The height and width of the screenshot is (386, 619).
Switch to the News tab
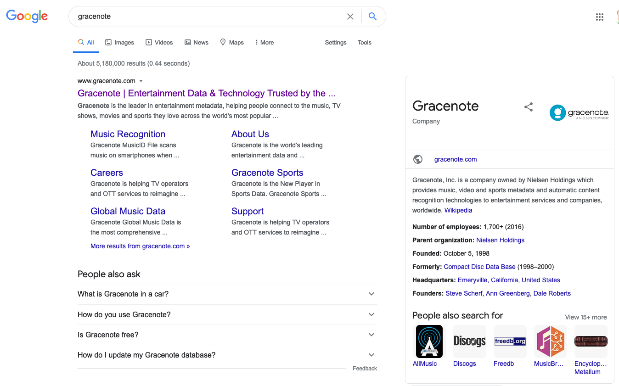197,42
